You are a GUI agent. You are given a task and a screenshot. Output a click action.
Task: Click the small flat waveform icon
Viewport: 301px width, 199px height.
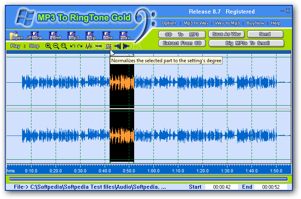coord(99,46)
